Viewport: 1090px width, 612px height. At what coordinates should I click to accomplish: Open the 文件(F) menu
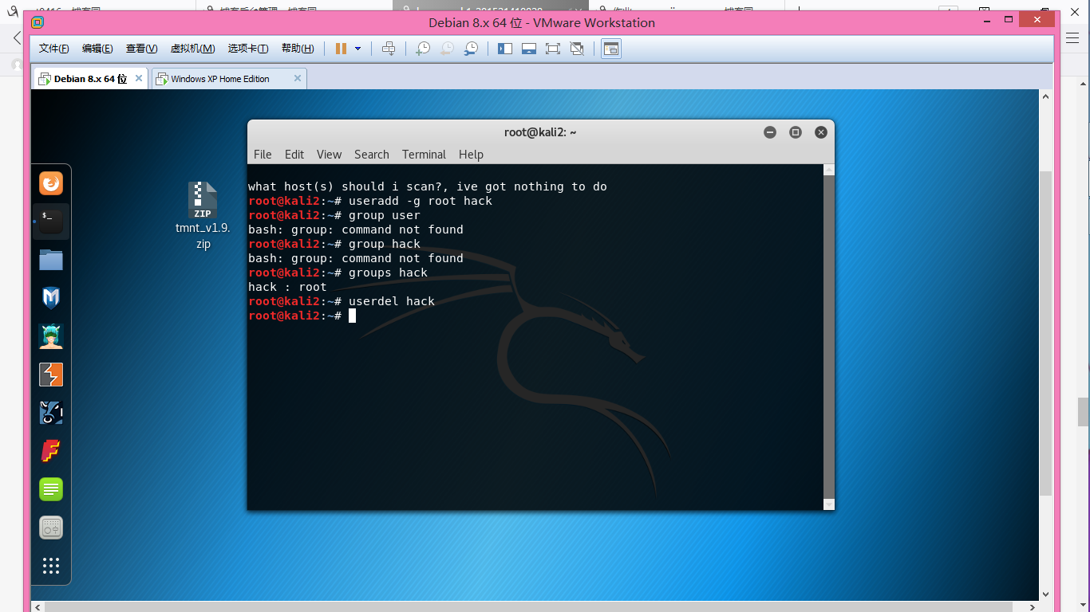pos(54,49)
